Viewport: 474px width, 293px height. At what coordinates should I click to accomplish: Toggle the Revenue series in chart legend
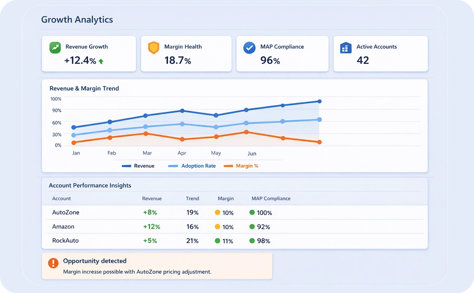[x=138, y=166]
